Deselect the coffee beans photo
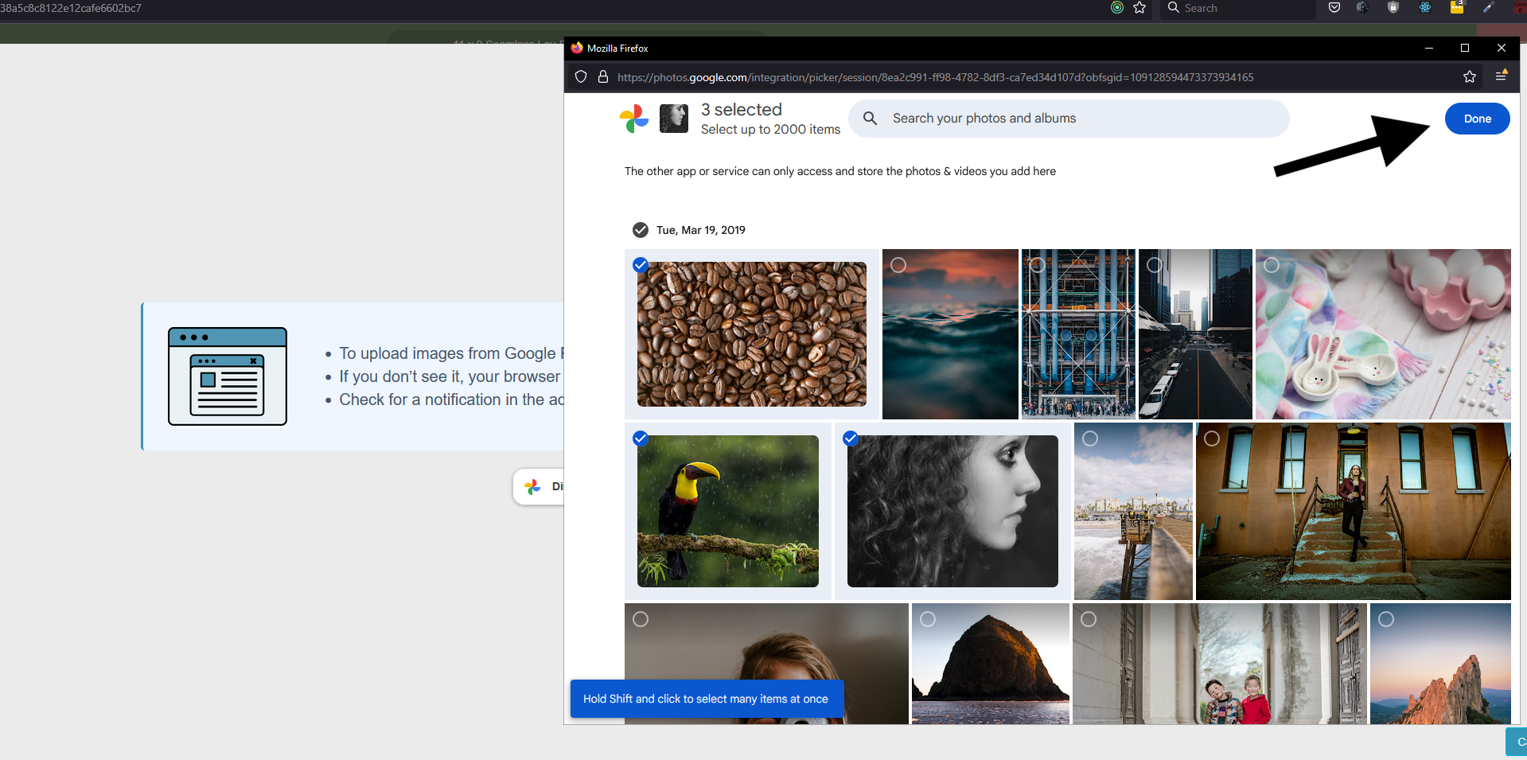Viewport: 1527px width, 760px height. tap(641, 265)
